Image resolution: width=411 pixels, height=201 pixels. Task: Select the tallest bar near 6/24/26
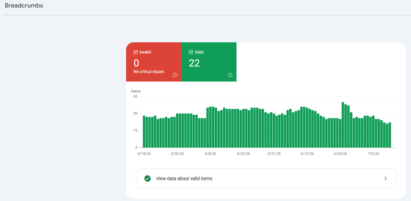(x=343, y=125)
